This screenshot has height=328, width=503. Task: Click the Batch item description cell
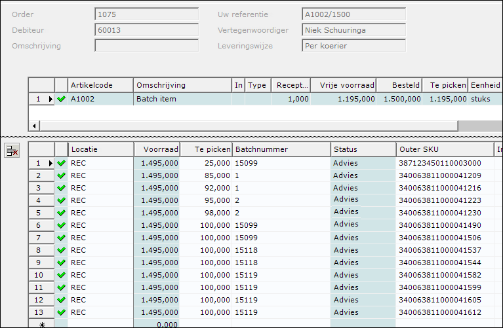click(182, 99)
